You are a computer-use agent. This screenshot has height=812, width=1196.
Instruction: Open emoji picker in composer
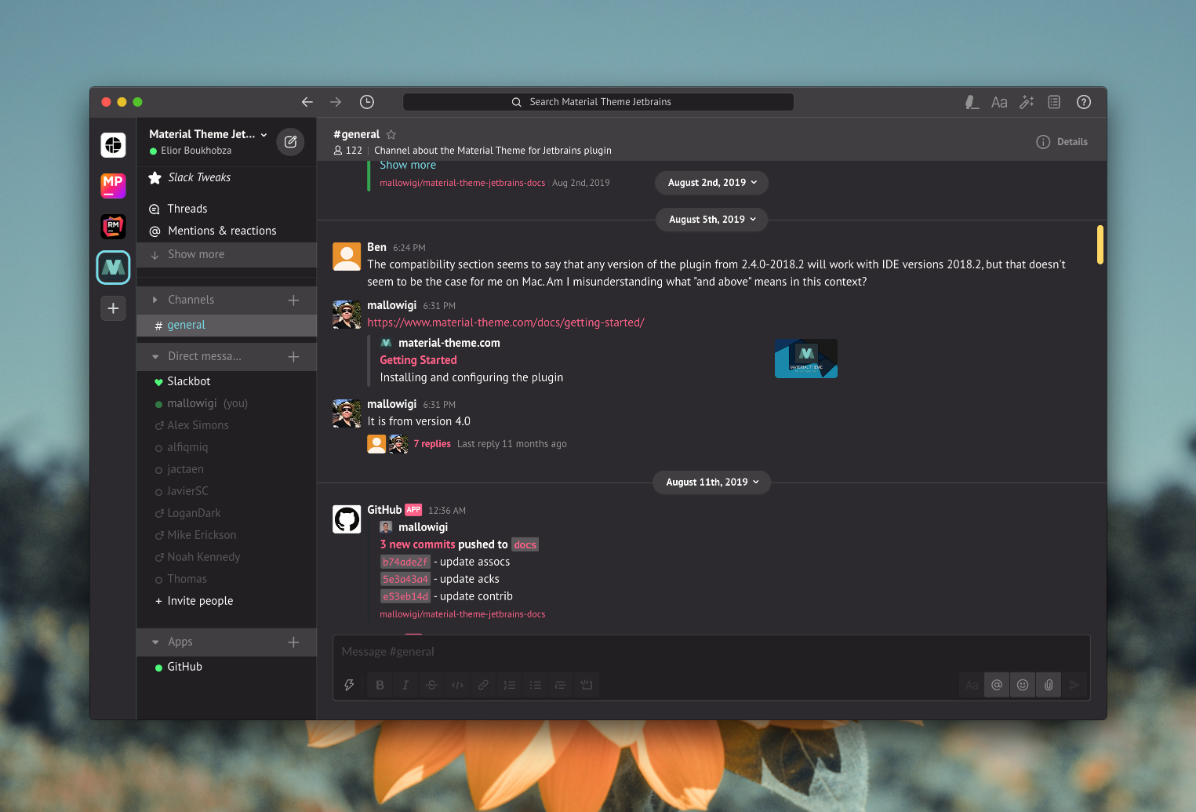click(x=1023, y=685)
